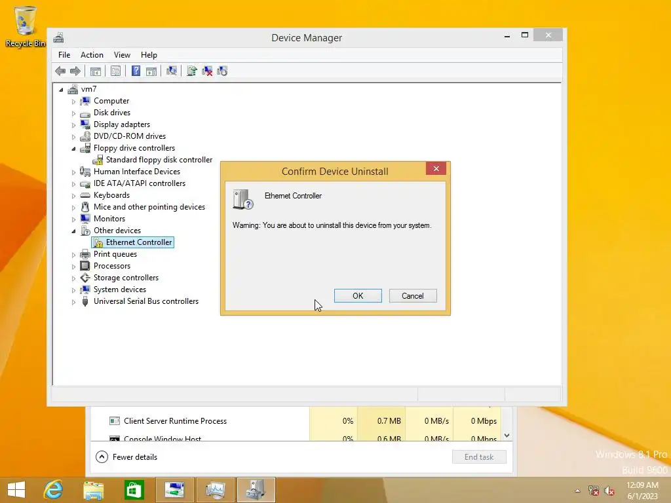
Task: Toggle the Show/Hide Action Pane toolbar icon
Action: (151, 71)
